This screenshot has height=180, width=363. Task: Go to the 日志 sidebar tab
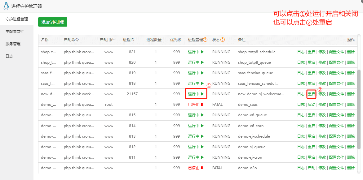pyautogui.click(x=9, y=56)
